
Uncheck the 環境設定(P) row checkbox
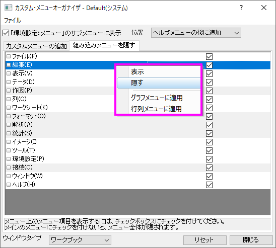(209, 159)
